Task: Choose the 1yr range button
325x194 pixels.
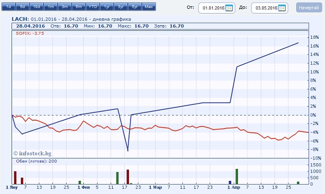Action: pyautogui.click(x=107, y=7)
